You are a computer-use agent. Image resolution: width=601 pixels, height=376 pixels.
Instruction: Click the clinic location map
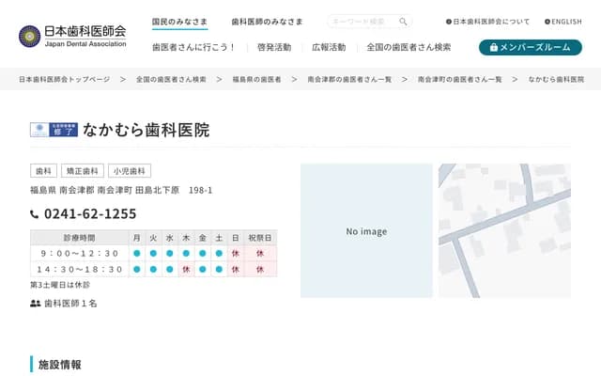pyautogui.click(x=504, y=231)
